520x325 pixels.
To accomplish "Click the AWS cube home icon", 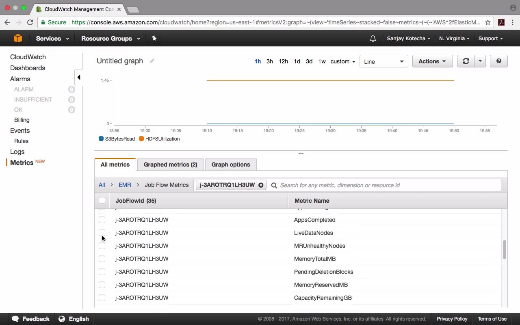I will coord(18,38).
